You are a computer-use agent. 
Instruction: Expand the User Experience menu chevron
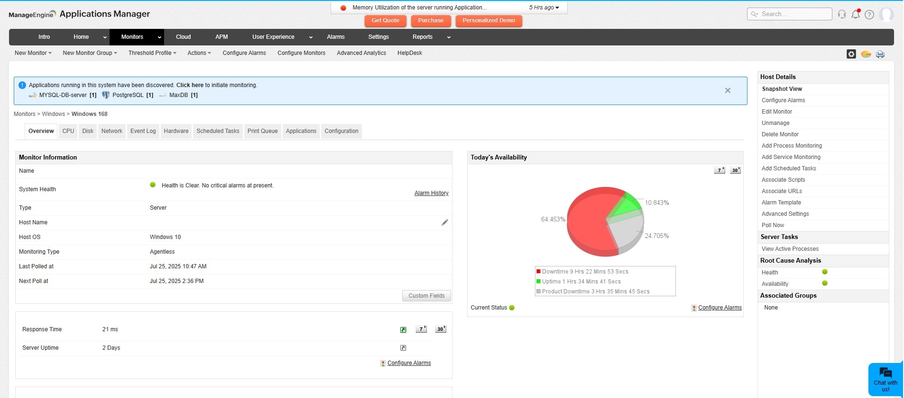(311, 37)
